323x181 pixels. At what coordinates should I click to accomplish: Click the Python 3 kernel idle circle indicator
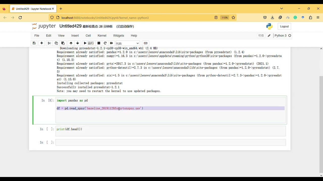290,35
